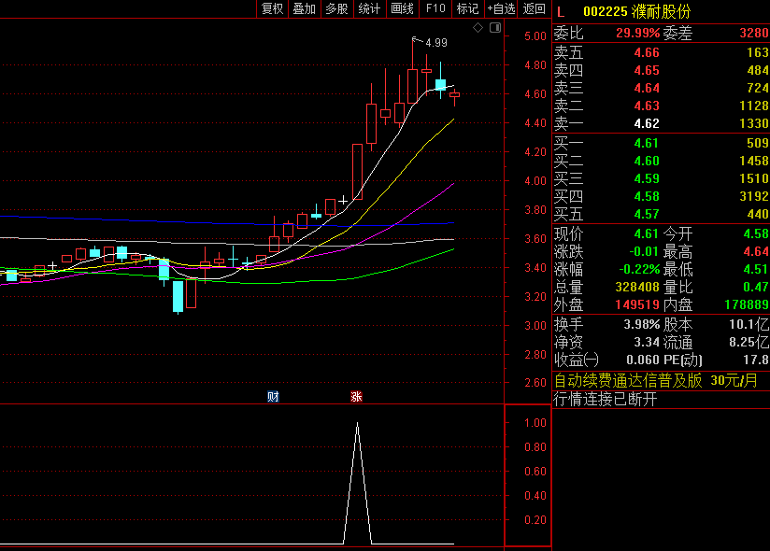The height and width of the screenshot is (551, 770).
Task: Click the 0.20 indicator axis label
Action: point(535,520)
